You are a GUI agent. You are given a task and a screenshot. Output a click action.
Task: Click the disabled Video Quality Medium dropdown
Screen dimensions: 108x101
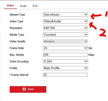(x=65, y=41)
